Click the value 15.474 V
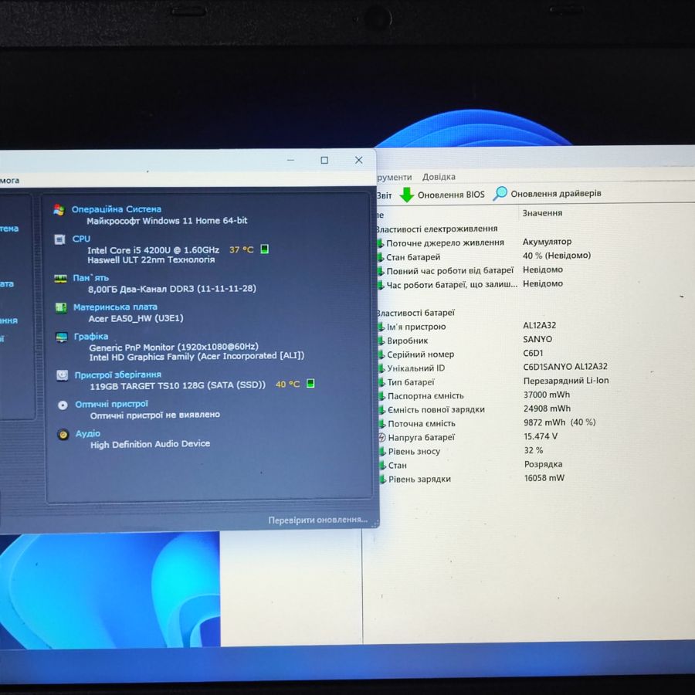 [541, 436]
